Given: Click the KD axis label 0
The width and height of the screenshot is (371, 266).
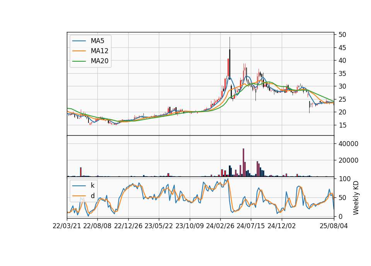Looking at the screenshot, I should [340, 216].
